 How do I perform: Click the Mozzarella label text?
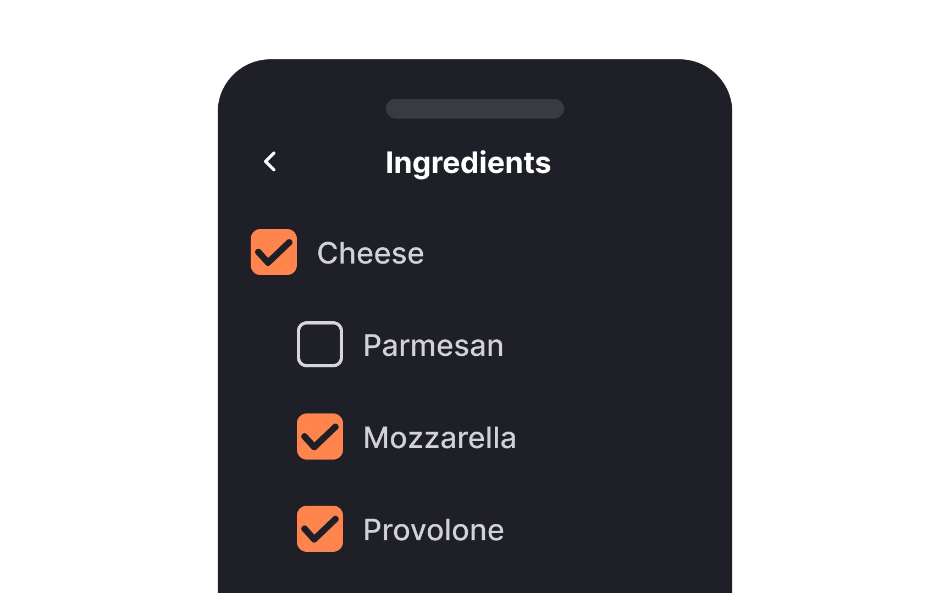pos(440,438)
